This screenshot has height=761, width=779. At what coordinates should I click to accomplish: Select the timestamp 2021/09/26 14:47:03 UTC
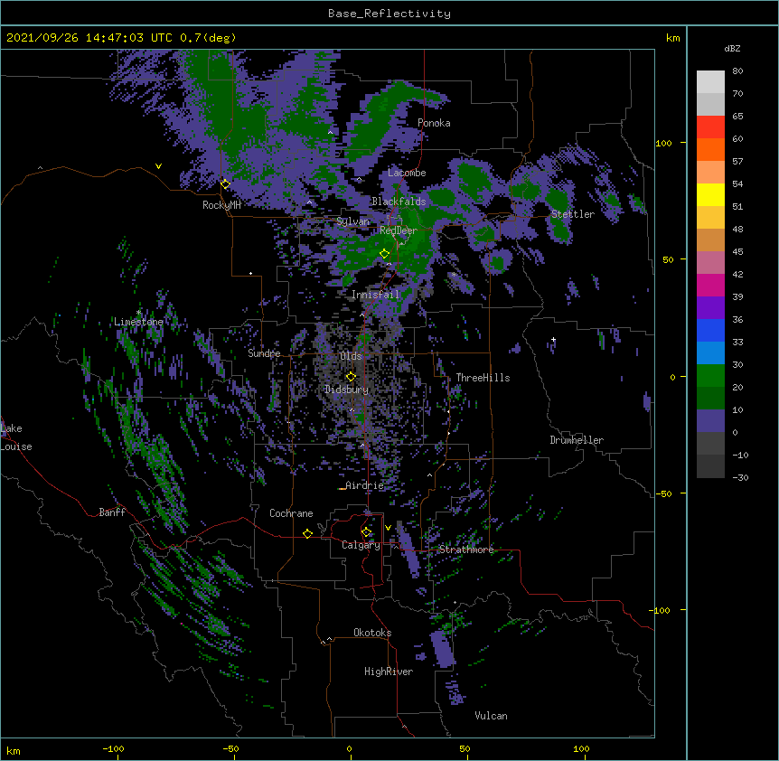(x=89, y=38)
